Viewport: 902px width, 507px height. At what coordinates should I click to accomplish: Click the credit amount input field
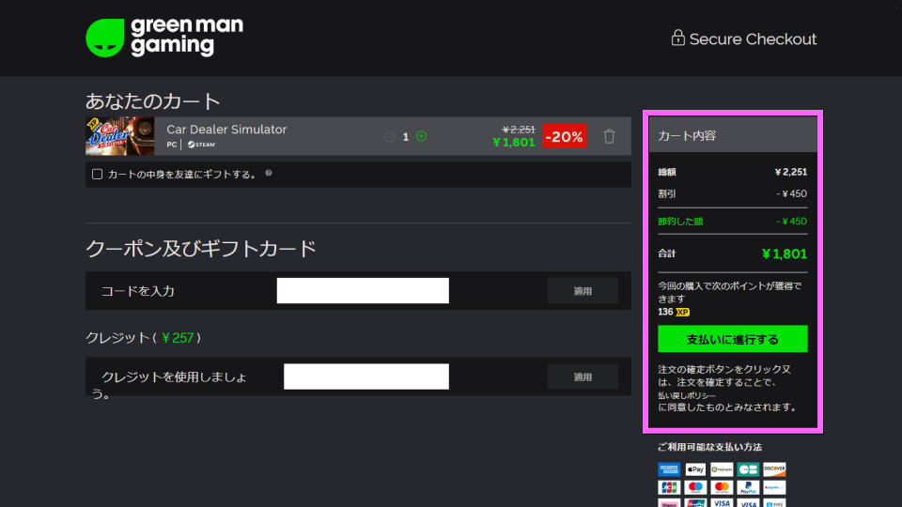point(365,376)
